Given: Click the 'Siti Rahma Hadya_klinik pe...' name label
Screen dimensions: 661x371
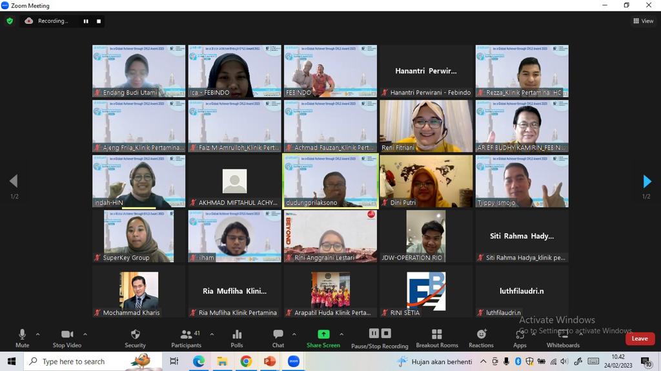Looking at the screenshot, I should click(525, 258).
